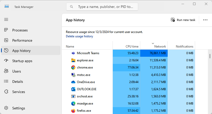Click the resource usage since 12/3/2024 text
The height and width of the screenshot is (114, 212).
point(104,32)
